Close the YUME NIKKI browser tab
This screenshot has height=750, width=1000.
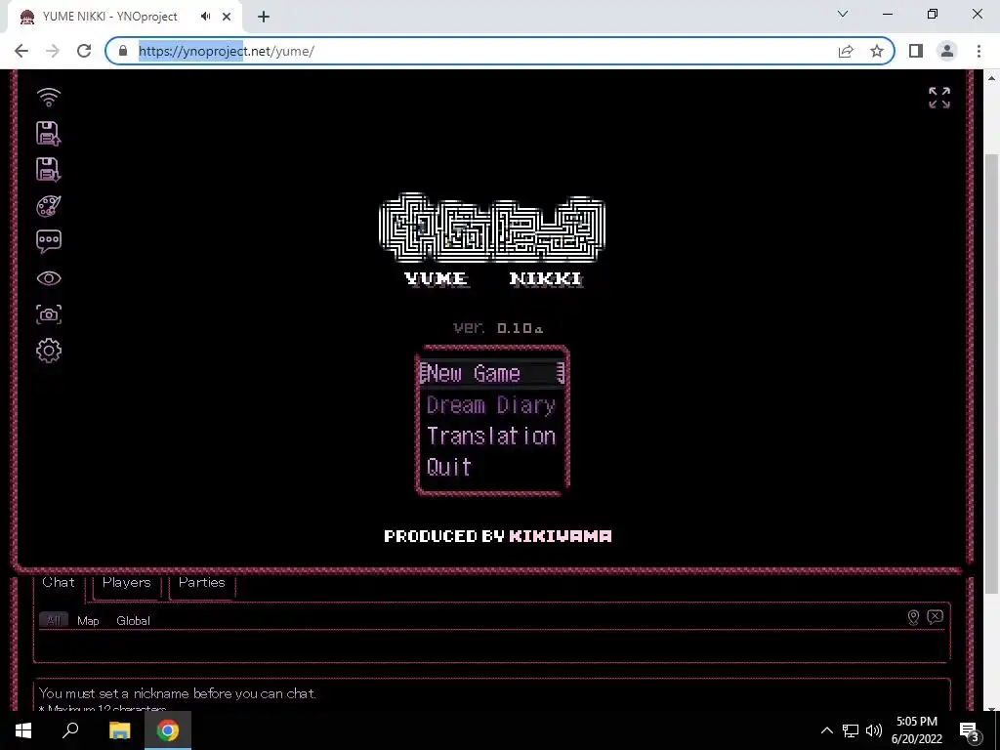[x=227, y=17]
